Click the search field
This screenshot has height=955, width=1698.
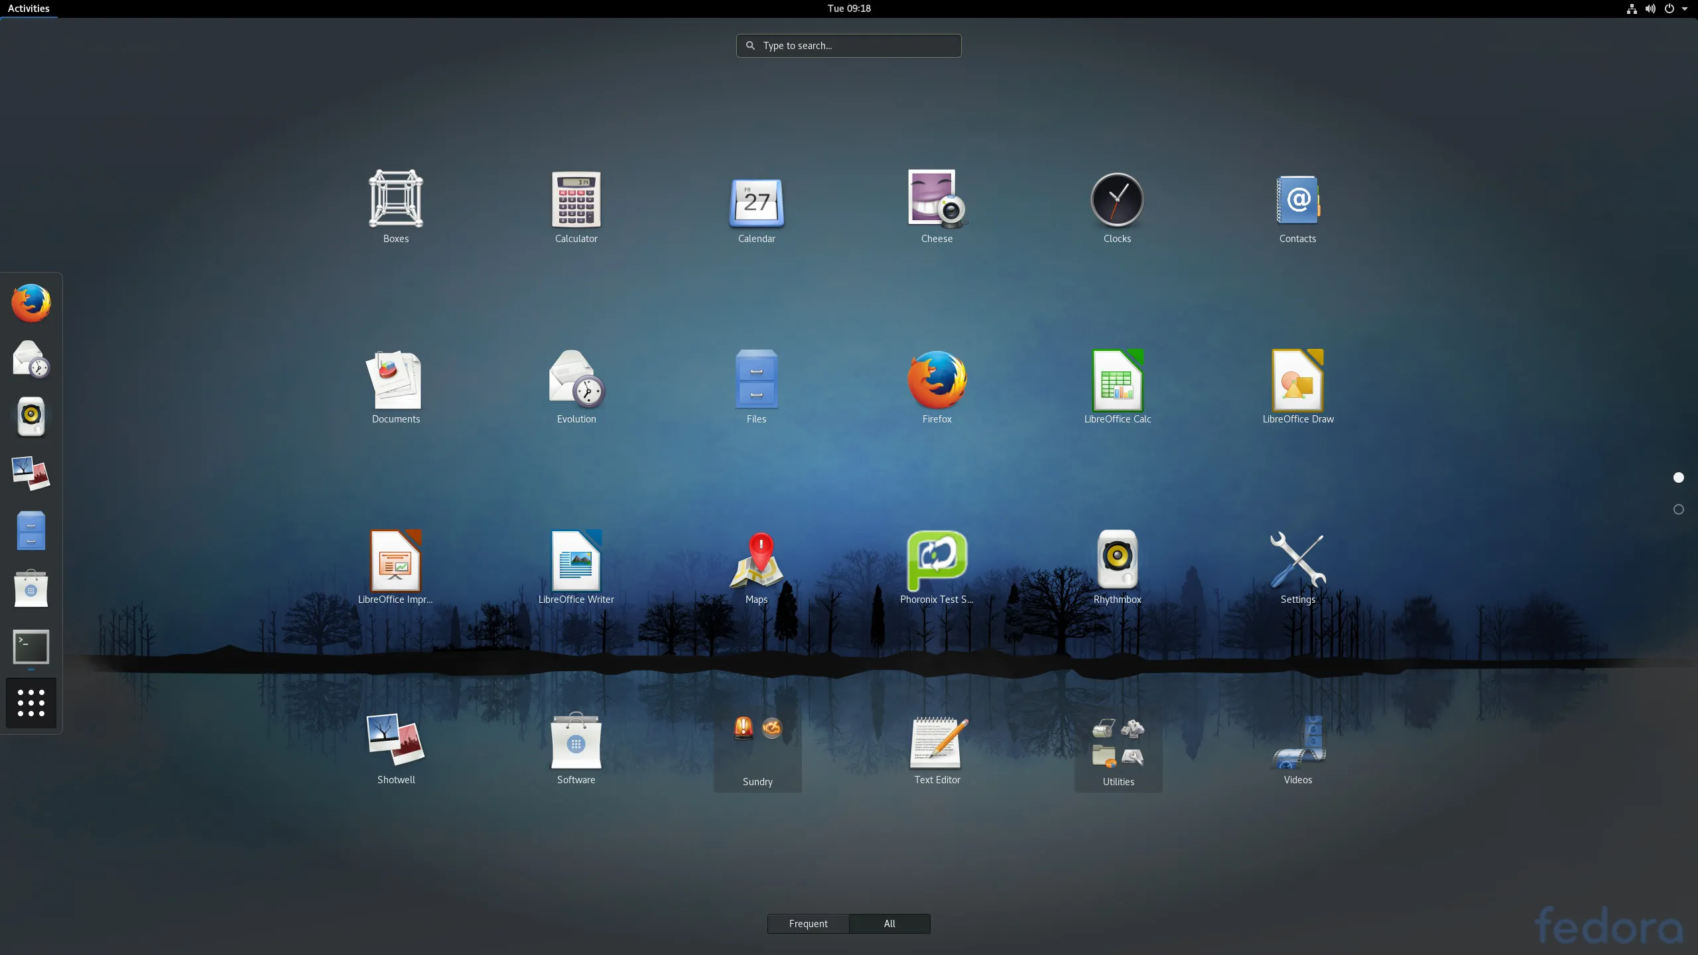(848, 45)
